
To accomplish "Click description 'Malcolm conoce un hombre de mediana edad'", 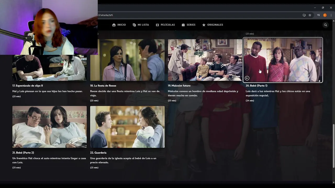I will point(203,93).
